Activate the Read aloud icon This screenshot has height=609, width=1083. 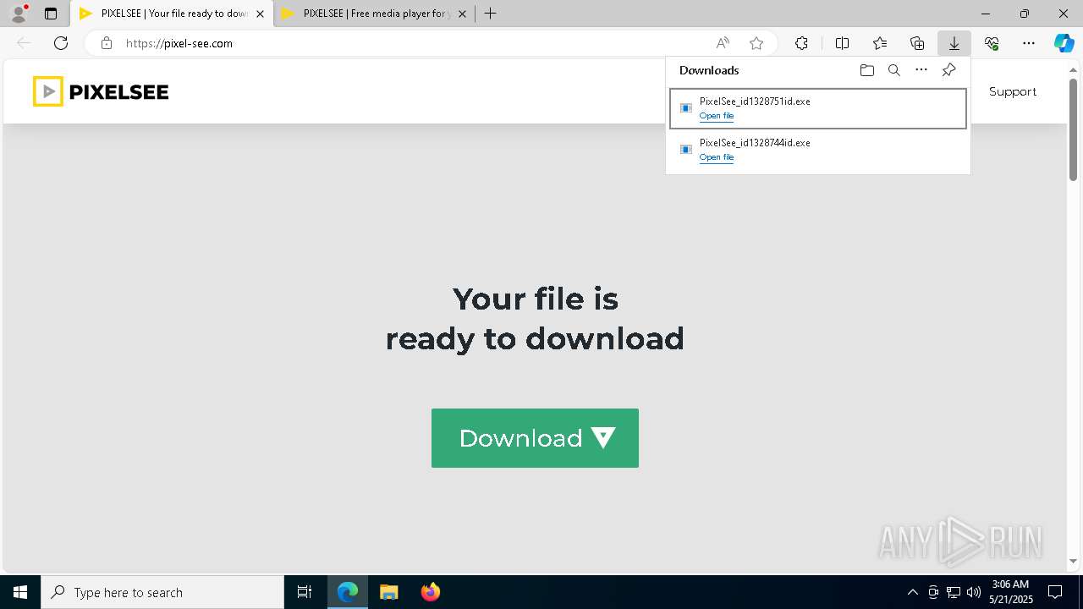click(723, 43)
